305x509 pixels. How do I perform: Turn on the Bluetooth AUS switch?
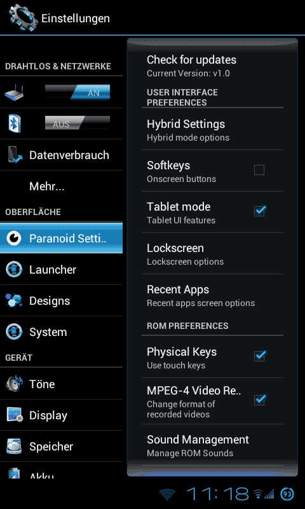click(78, 123)
